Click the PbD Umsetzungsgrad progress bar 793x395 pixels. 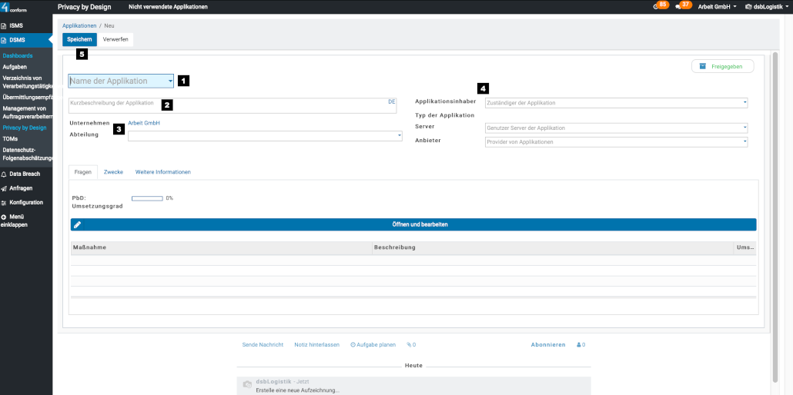pyautogui.click(x=147, y=198)
